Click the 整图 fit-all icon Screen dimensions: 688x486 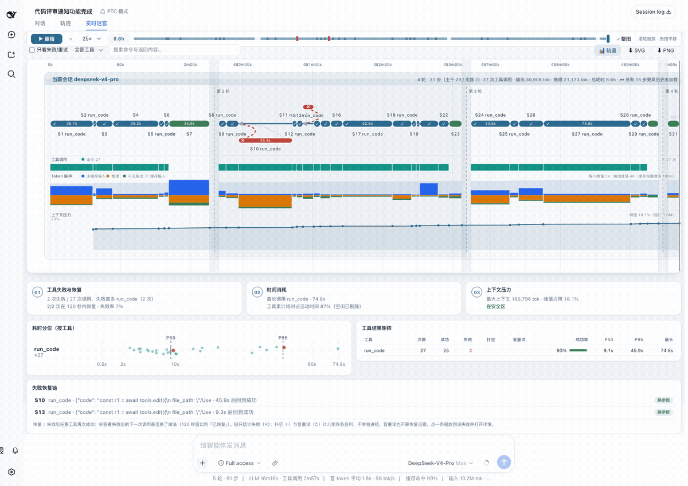[x=619, y=39]
